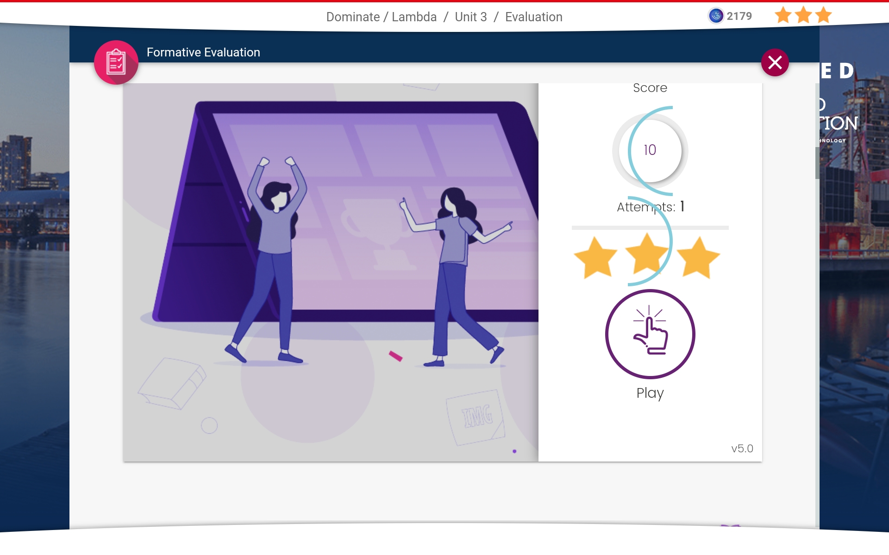Viewport: 889px width, 555px height.
Task: Click the panel's vertical scrollbar thumb
Action: pyautogui.click(x=817, y=163)
